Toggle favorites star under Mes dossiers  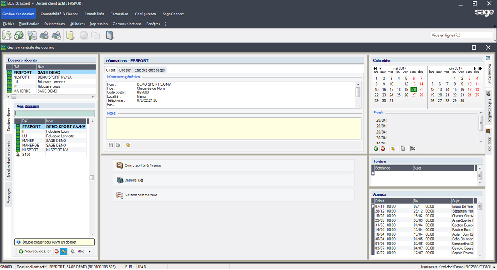tap(63, 251)
